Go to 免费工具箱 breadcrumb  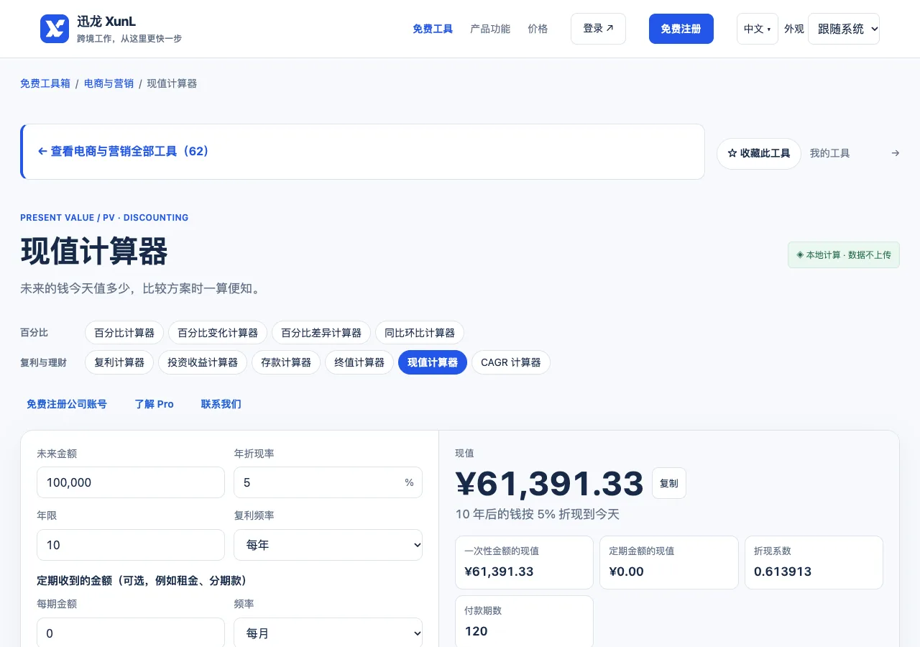[45, 83]
